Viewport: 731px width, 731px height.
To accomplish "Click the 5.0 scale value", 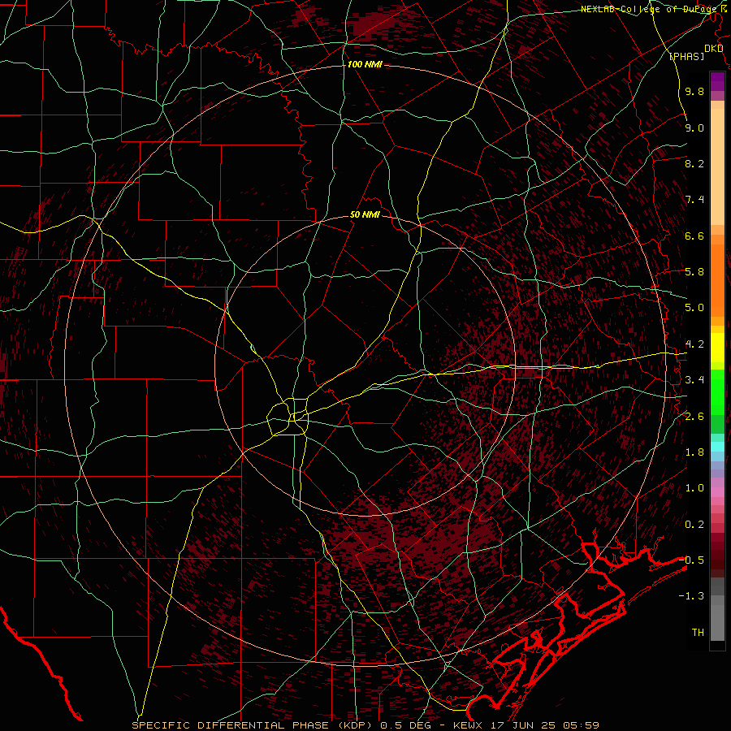I will click(694, 308).
